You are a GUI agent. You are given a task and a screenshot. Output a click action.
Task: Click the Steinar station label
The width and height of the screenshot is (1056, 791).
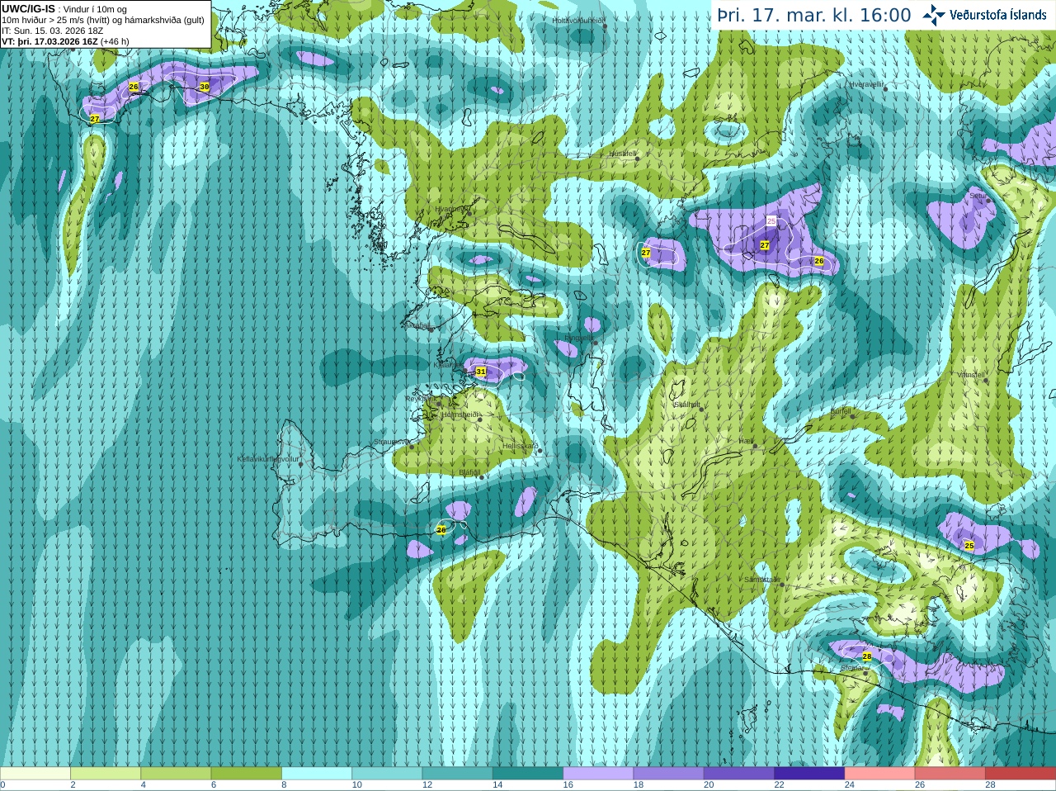point(851,668)
